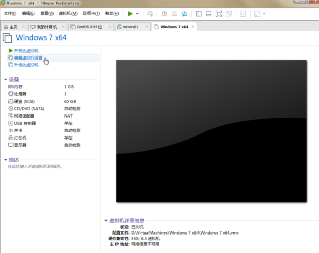The width and height of the screenshot is (319, 253).
Task: Click the description field 在此处键入对该虚拟机的描述
Action: [x=35, y=167]
